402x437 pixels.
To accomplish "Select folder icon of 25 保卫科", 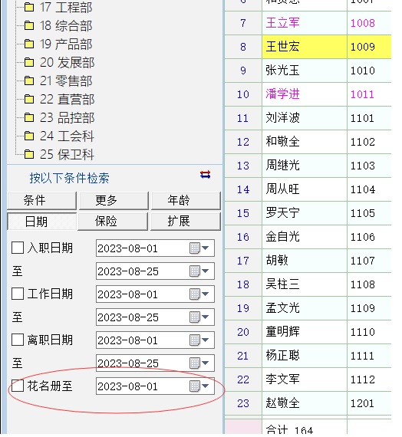I will point(29,154).
